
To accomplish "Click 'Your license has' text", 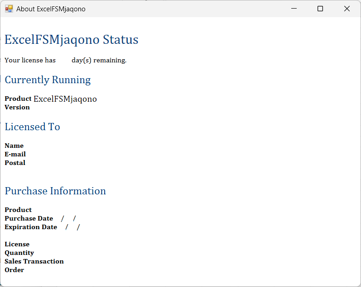I will [x=30, y=60].
